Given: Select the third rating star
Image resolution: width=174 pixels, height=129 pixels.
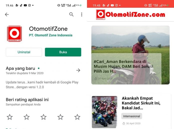Looking at the screenshot, I should click(43, 117).
